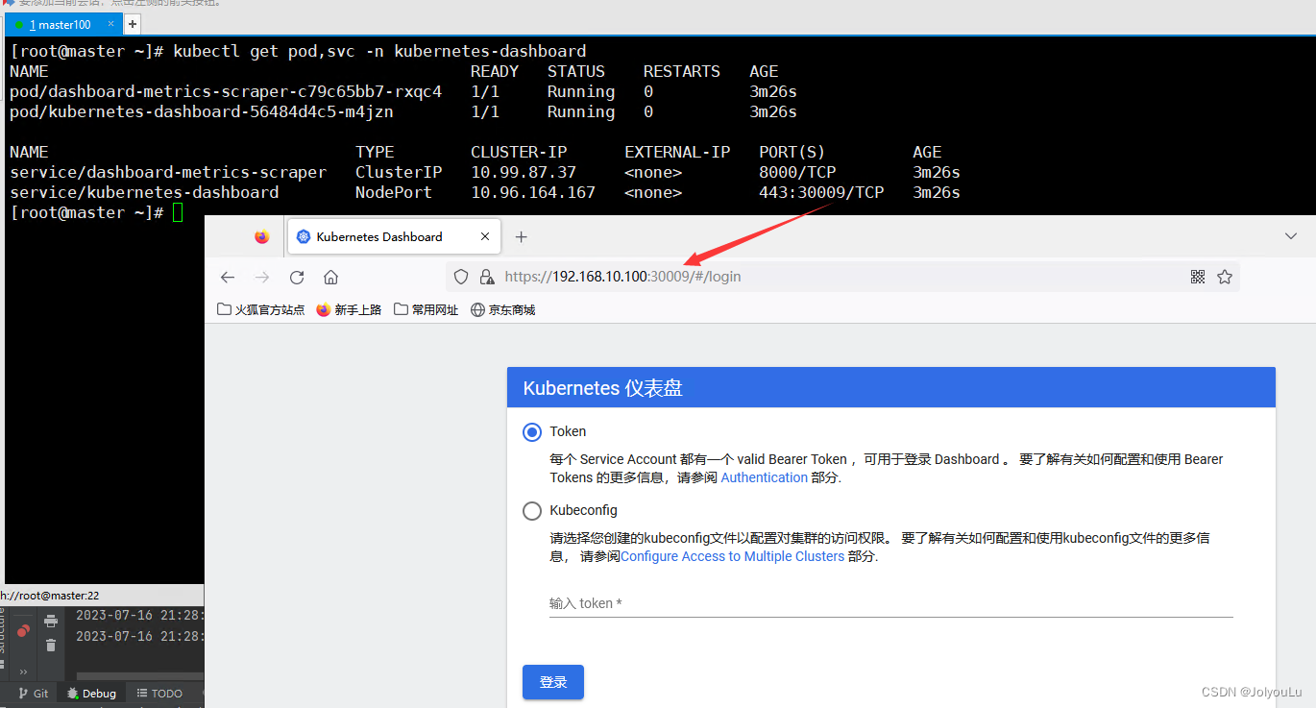Open the 新手上路 bookmark
Viewport: 1316px width, 708px height.
pyautogui.click(x=349, y=309)
